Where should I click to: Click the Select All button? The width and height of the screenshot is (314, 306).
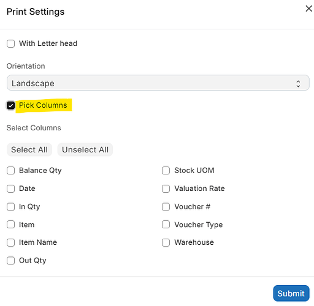pos(29,149)
